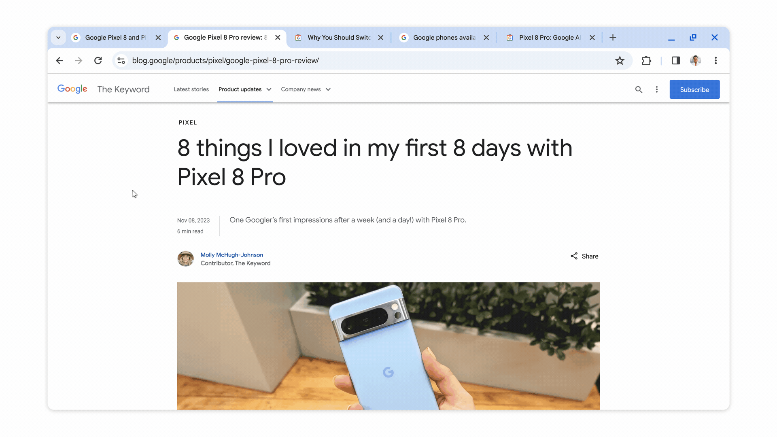
Task: Click the browser extensions puzzle icon
Action: tap(646, 60)
